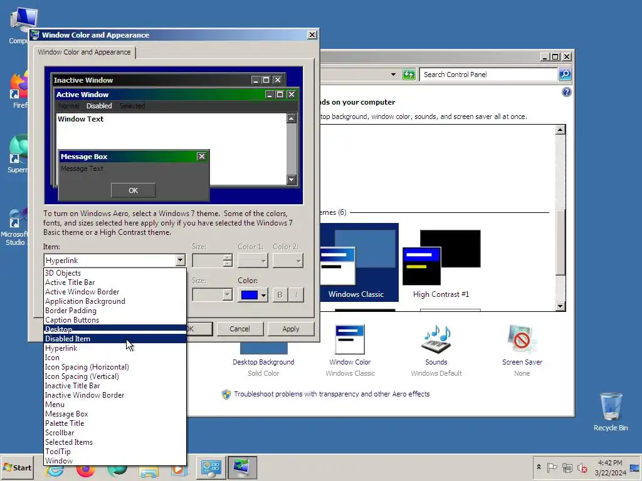Open the Screen Saver icon
The image size is (642, 481).
coord(522,339)
